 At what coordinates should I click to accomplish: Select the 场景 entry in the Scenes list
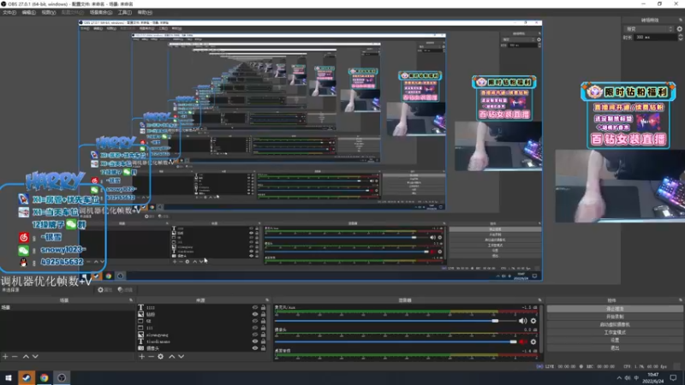coord(68,308)
